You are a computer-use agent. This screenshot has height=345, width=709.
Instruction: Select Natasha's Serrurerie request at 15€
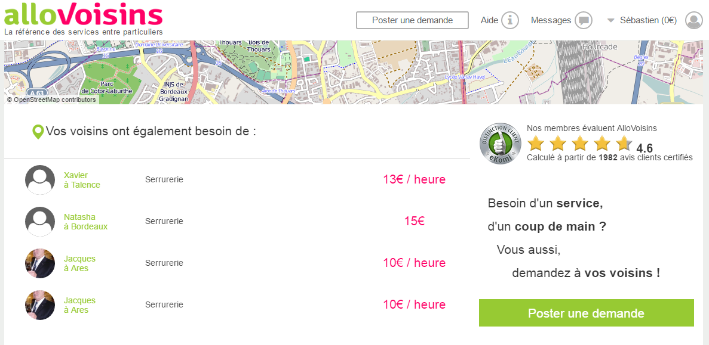[x=164, y=221]
